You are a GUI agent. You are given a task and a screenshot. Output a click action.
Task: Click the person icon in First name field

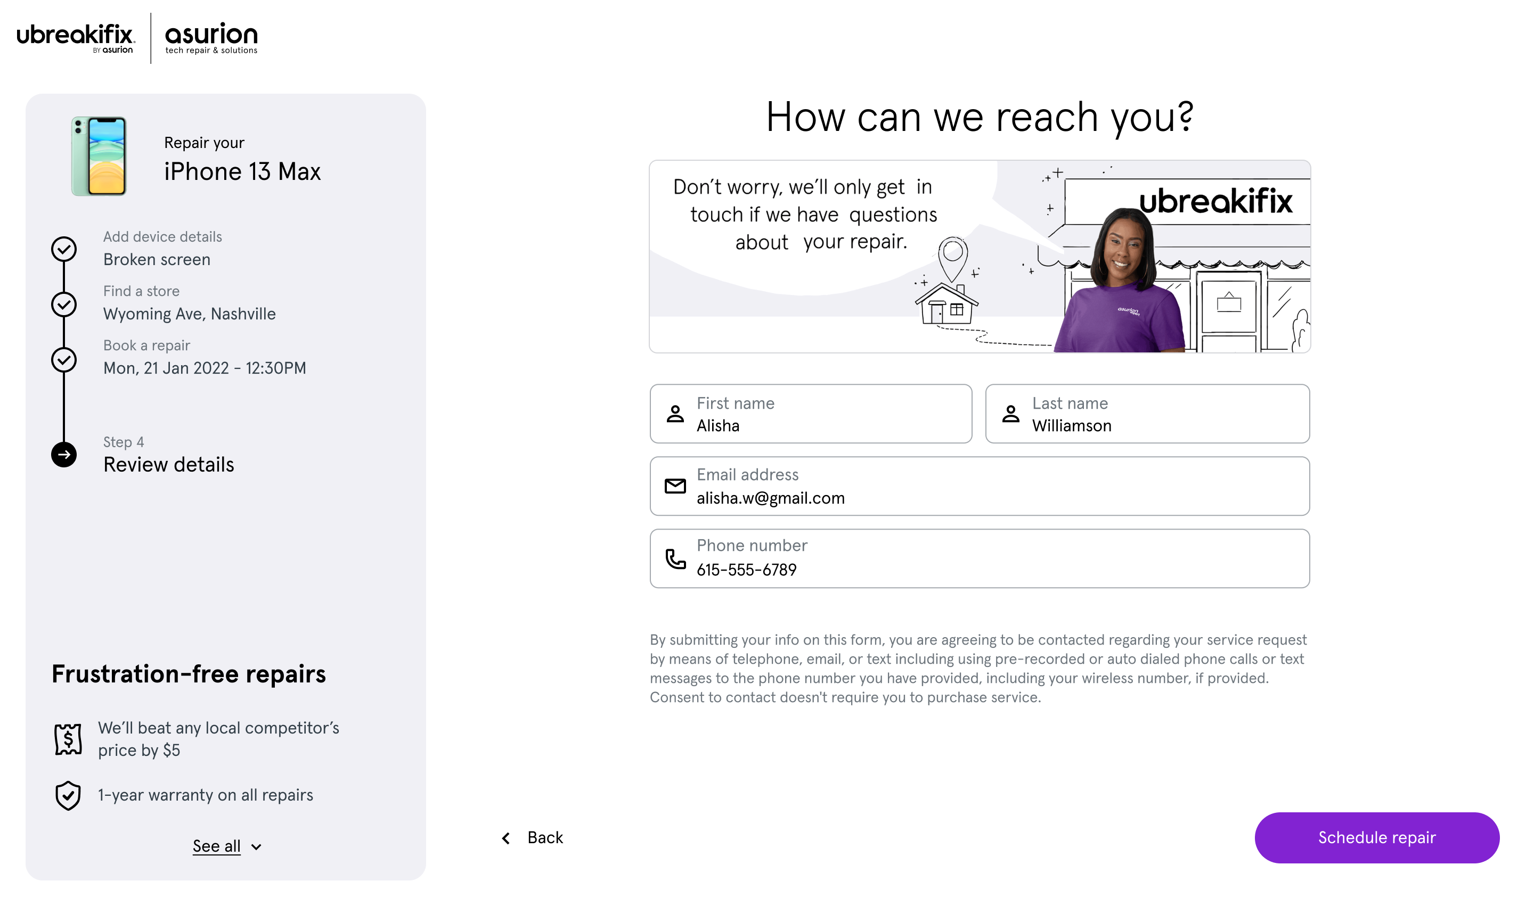pos(675,414)
